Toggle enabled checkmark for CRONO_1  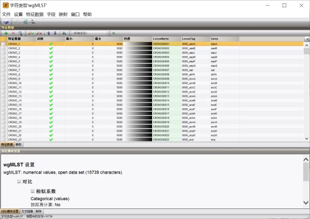[51, 44]
